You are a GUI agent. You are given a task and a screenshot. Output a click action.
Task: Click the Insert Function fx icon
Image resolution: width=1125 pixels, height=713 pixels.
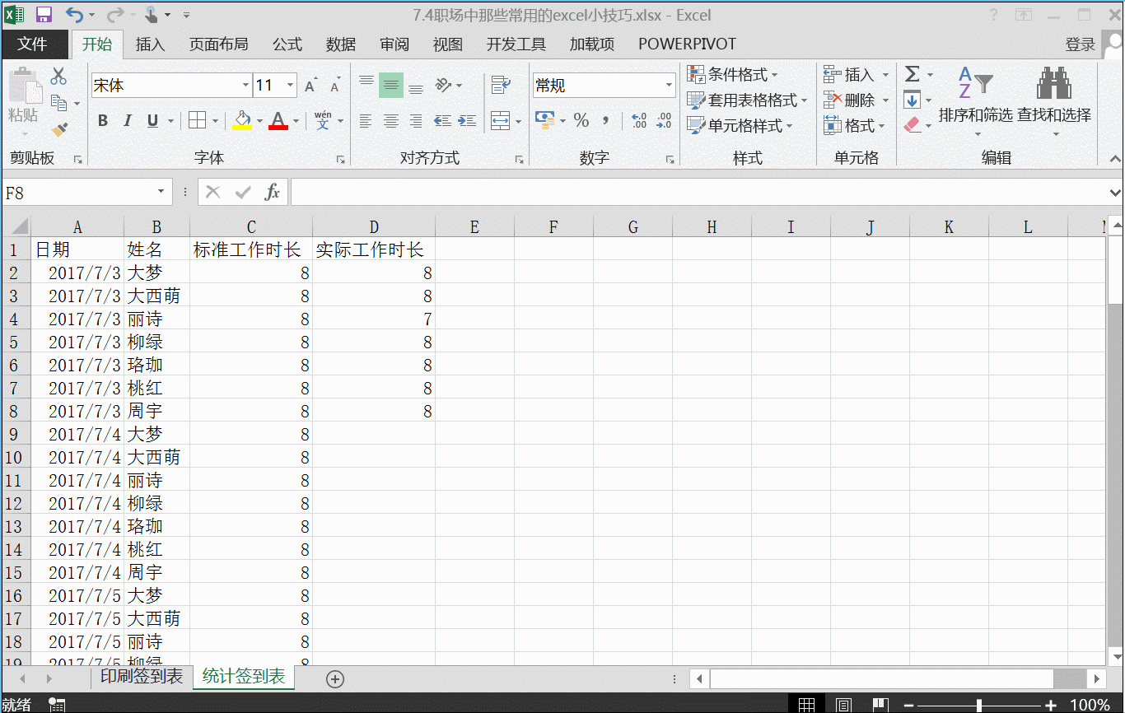click(272, 192)
